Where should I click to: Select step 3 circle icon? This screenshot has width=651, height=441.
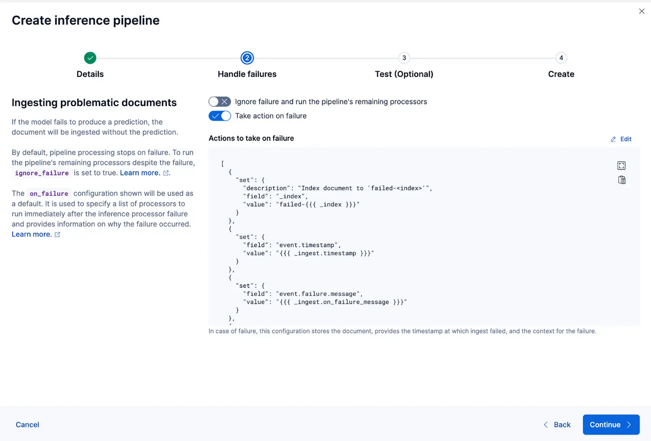(x=404, y=58)
